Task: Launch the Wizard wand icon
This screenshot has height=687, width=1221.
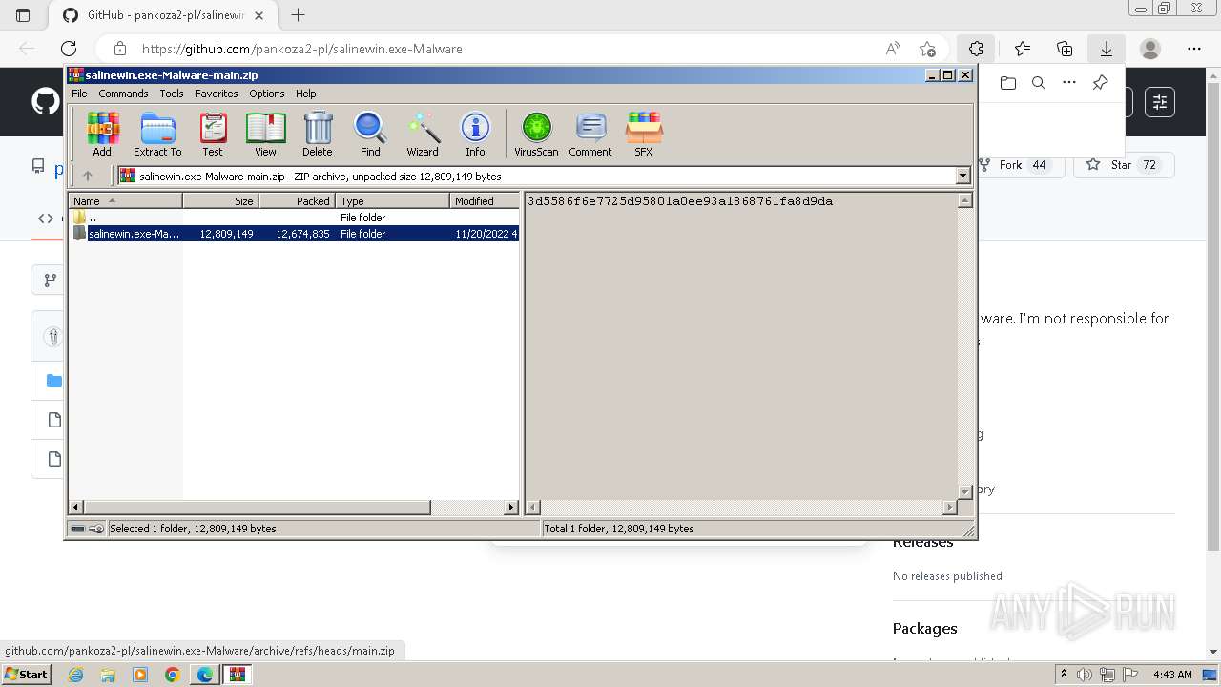Action: point(423,134)
